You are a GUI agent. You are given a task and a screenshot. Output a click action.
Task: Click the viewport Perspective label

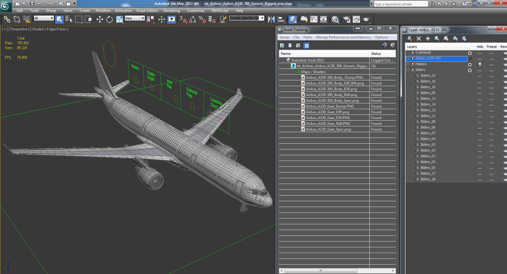tap(19, 29)
